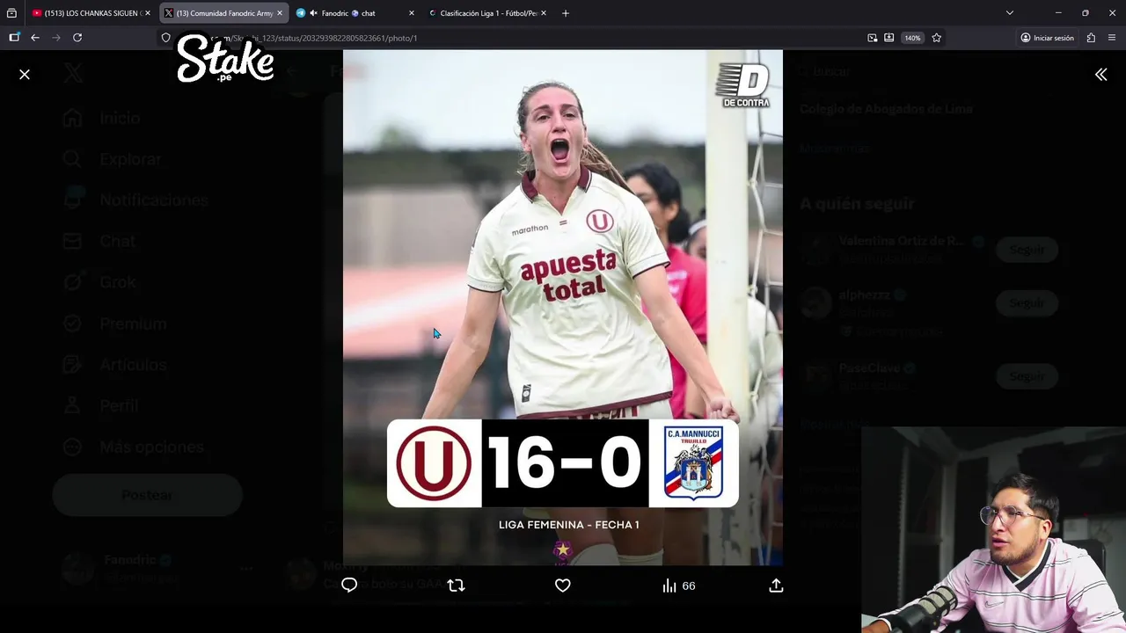Reply to the post with the comment icon
Viewport: 1126px width, 633px height.
coord(349,586)
